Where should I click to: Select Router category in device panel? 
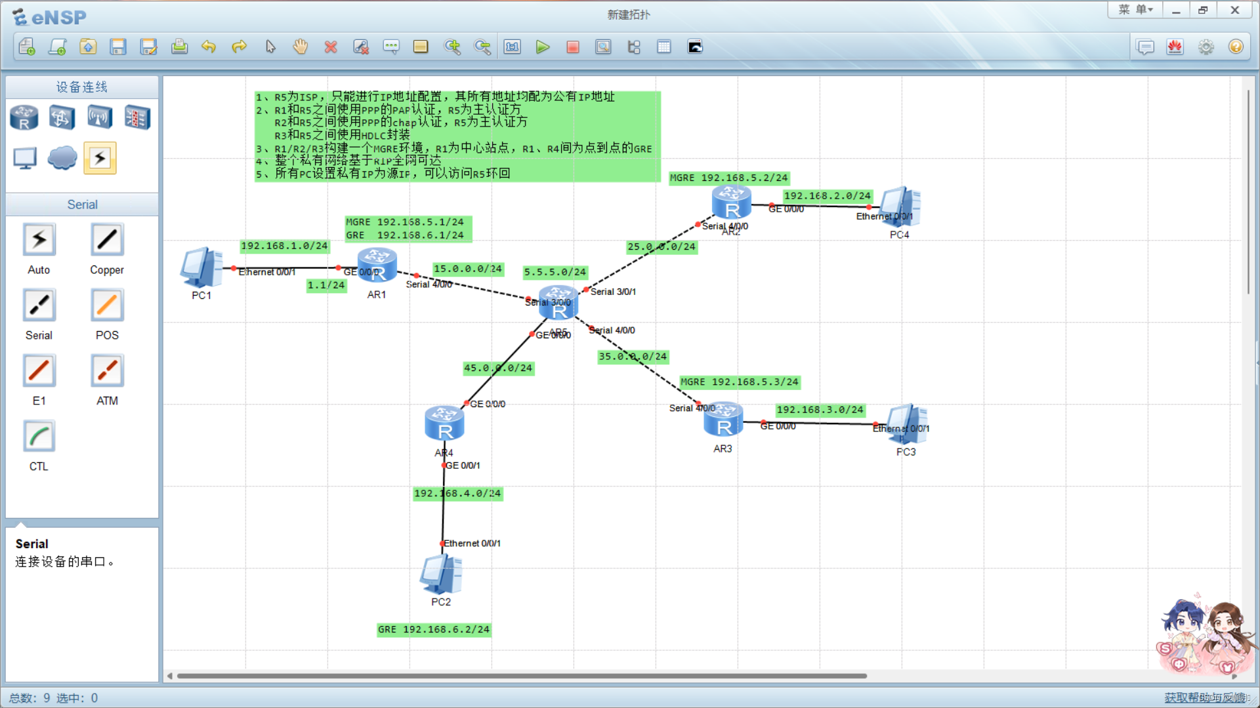(24, 118)
